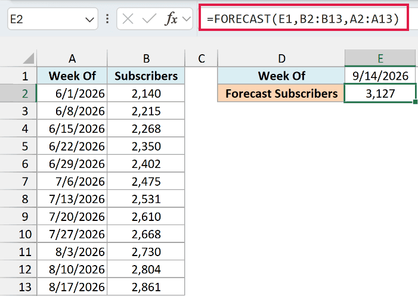Select cell with value 2,861

146,286
